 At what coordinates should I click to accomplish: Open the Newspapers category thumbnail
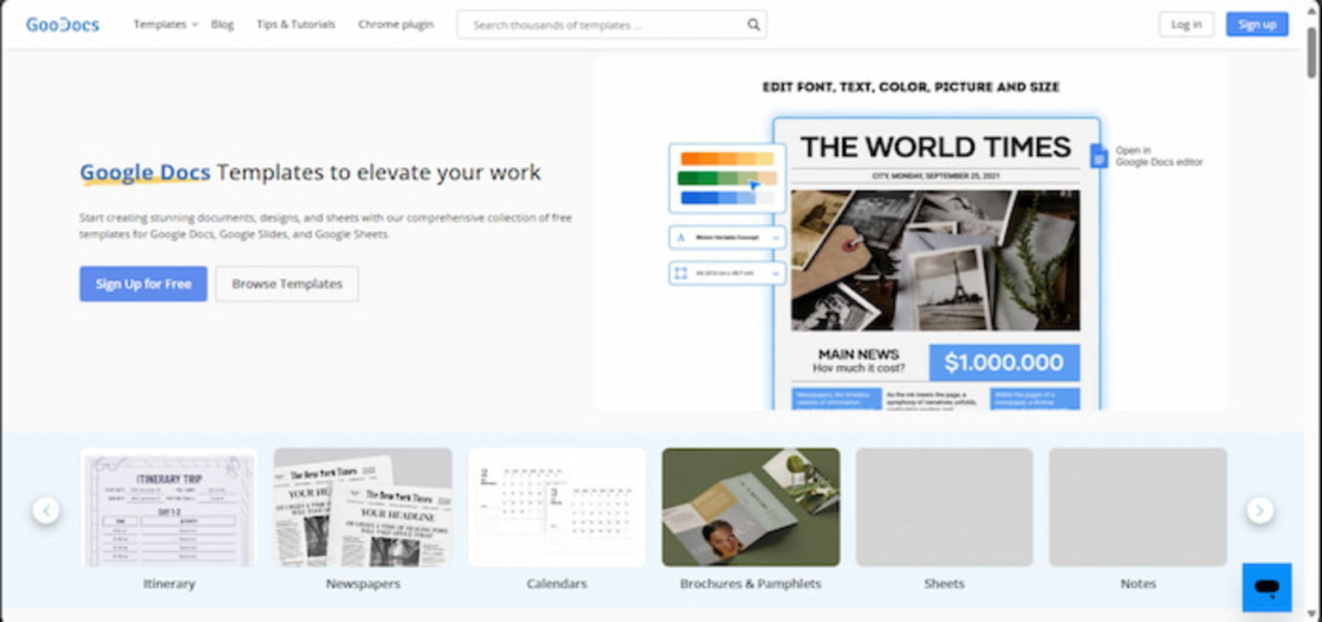363,507
